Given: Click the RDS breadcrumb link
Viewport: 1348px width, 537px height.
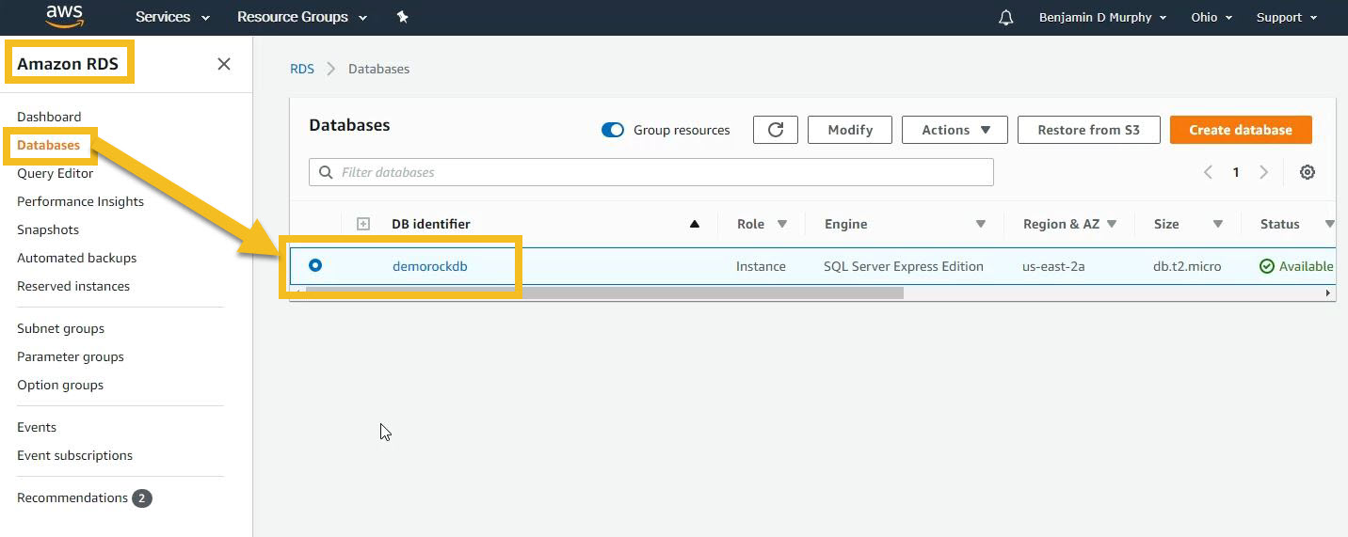Looking at the screenshot, I should (x=302, y=69).
